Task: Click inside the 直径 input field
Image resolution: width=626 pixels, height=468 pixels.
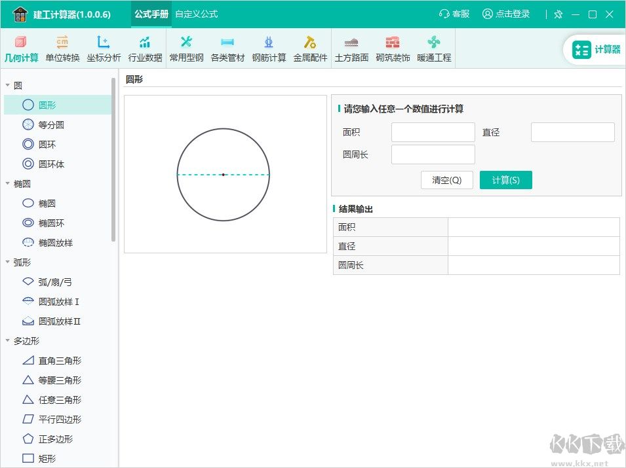Action: click(572, 132)
